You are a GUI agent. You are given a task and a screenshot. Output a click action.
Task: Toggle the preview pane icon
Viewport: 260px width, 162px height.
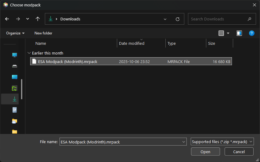(239, 33)
